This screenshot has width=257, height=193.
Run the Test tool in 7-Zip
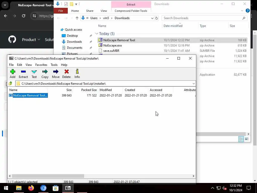pyautogui.click(x=34, y=74)
